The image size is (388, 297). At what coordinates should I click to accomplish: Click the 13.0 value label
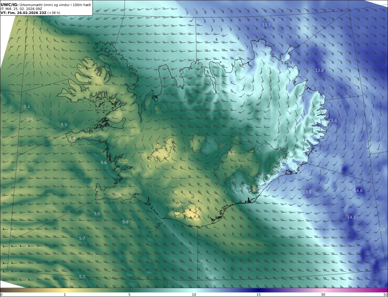[x=307, y=192]
